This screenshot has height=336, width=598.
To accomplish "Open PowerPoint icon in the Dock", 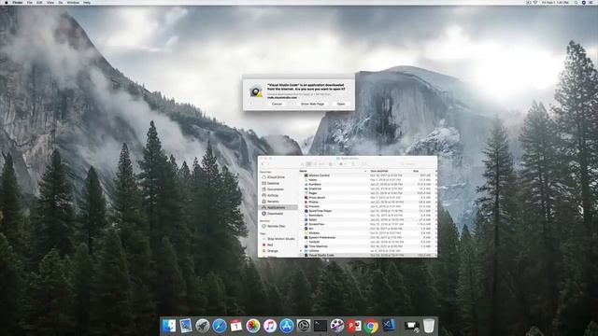I will click(x=354, y=326).
